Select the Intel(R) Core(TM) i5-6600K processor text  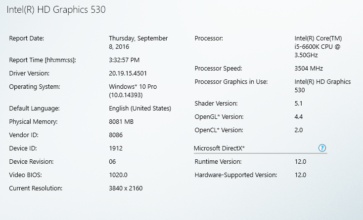(318, 47)
